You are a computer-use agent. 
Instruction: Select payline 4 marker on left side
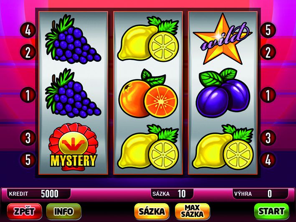[28, 30]
